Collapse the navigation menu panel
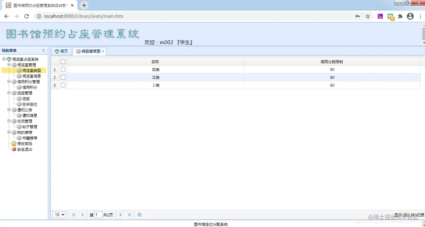The height and width of the screenshot is (227, 425). 44,50
